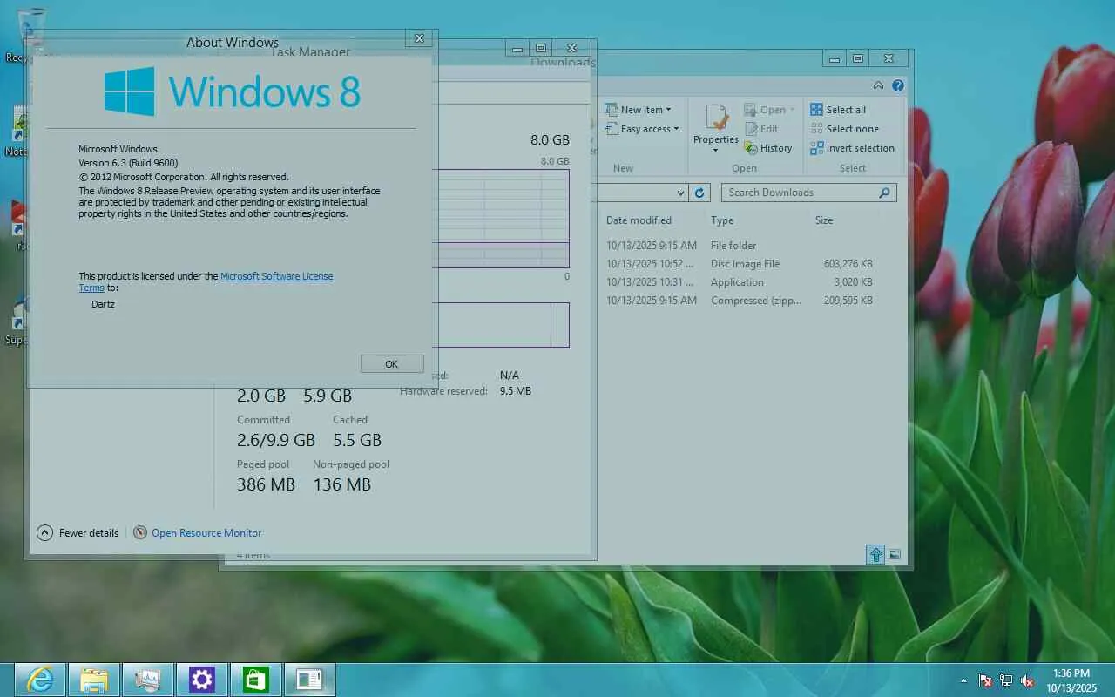Select the Disc Image File row in Downloads
Viewport: 1115px width, 697px height.
740,264
